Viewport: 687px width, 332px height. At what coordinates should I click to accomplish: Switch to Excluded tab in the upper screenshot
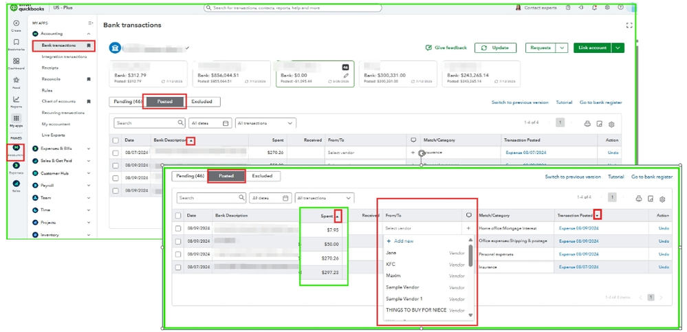click(201, 102)
